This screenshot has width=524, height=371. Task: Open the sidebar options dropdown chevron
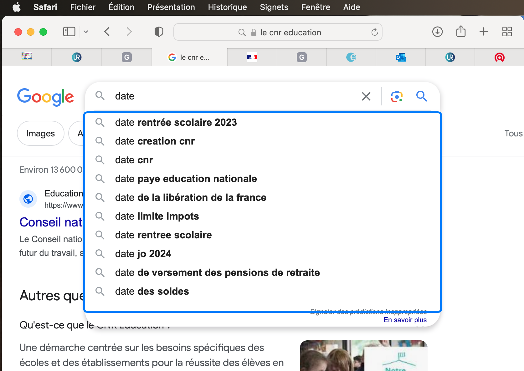[x=86, y=32]
